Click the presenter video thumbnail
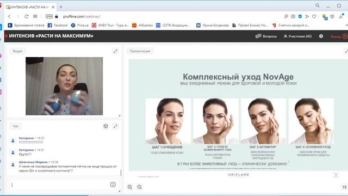Screen dimensions: 348x196 pyautogui.click(x=64, y=86)
